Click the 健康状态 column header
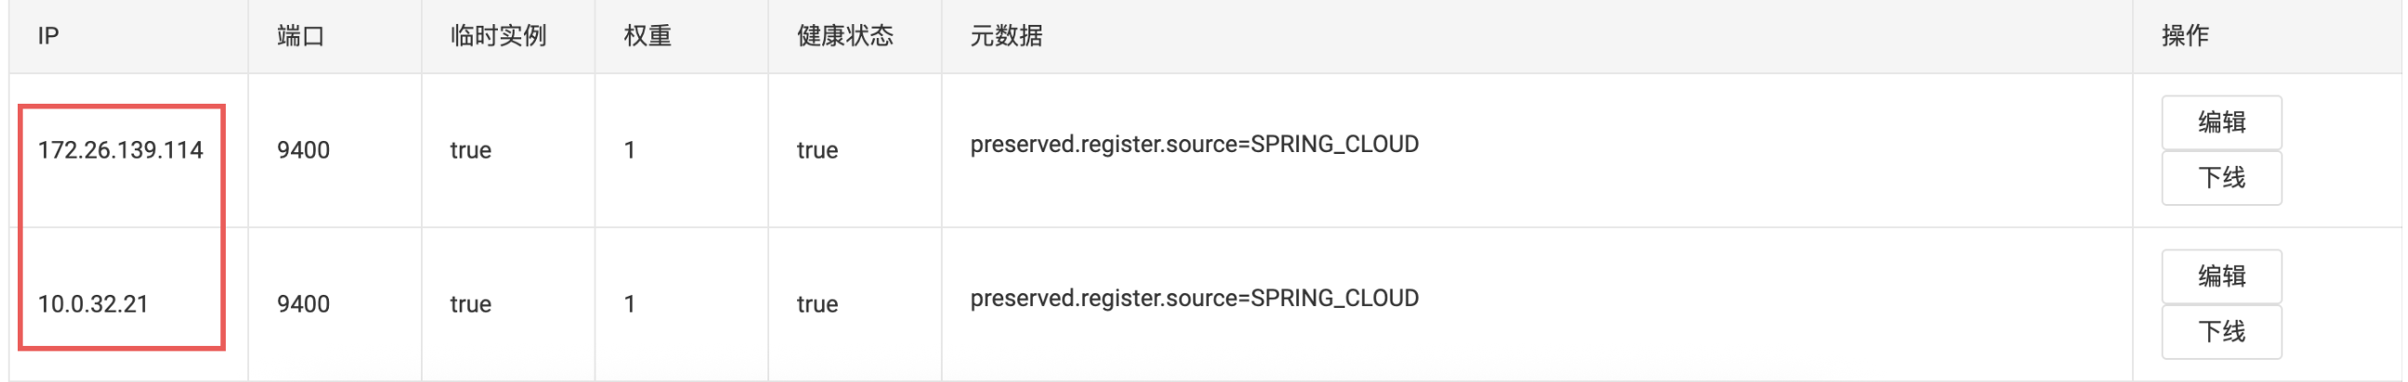This screenshot has width=2408, height=382. pos(844,36)
